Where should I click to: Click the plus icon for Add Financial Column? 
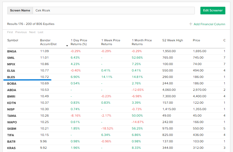coord(191,24)
